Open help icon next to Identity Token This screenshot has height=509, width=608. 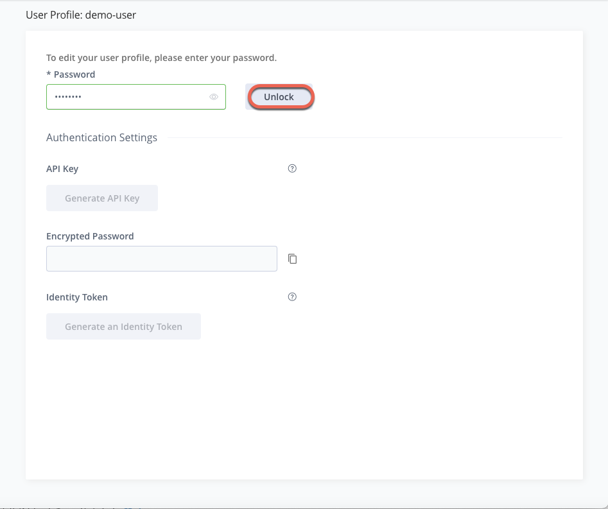(x=292, y=297)
